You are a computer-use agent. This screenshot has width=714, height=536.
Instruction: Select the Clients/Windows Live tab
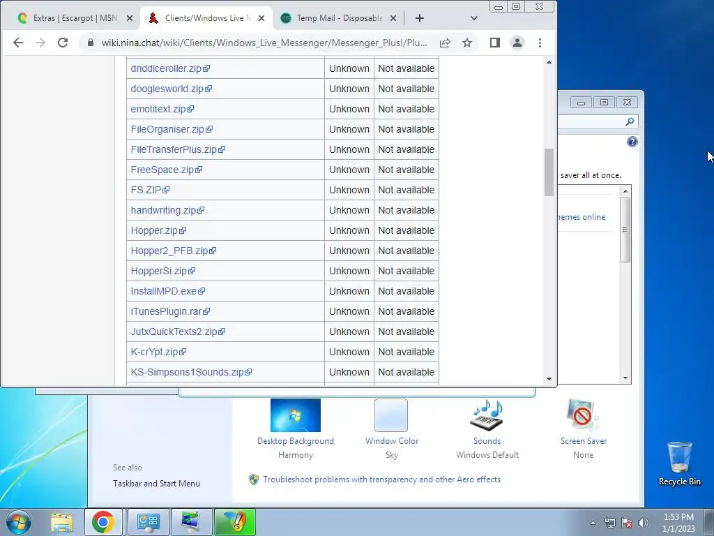(208, 18)
